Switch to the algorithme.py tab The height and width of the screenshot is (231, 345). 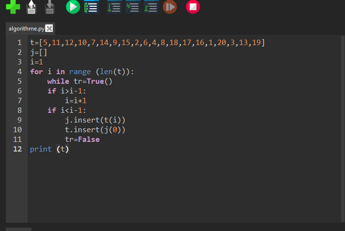click(26, 29)
